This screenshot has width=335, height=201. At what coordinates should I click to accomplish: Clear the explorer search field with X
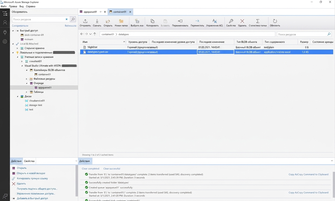tap(67, 19)
